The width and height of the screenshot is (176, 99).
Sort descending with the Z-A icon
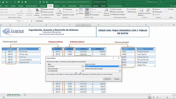click(x=77, y=14)
